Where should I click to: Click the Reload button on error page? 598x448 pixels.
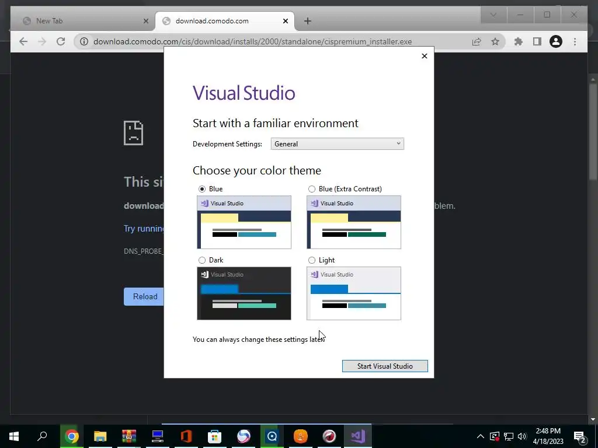(145, 296)
